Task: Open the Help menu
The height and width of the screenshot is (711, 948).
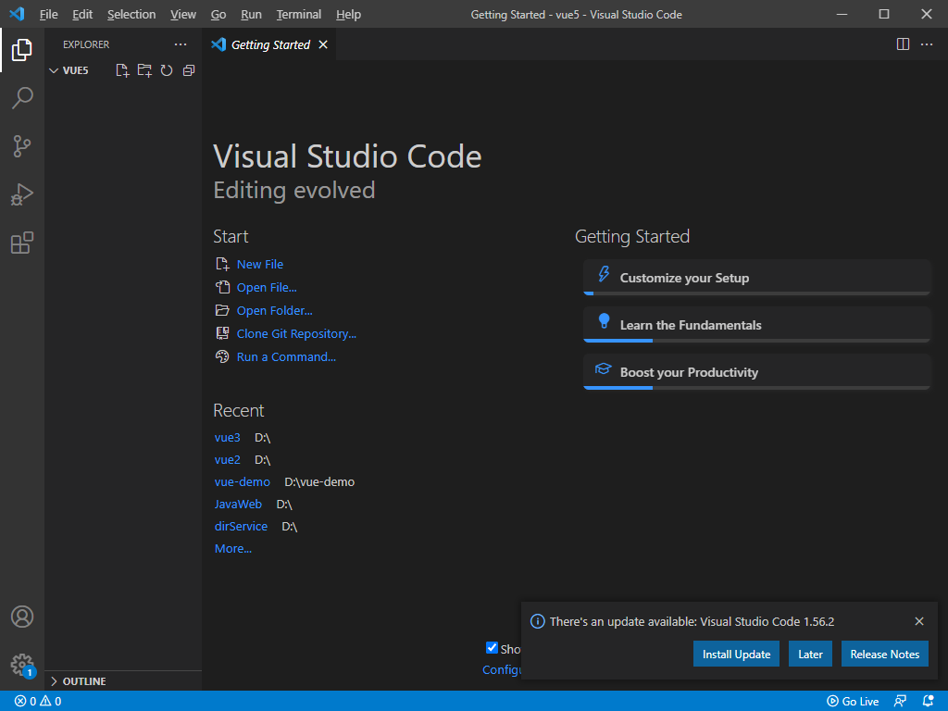Action: tap(348, 15)
